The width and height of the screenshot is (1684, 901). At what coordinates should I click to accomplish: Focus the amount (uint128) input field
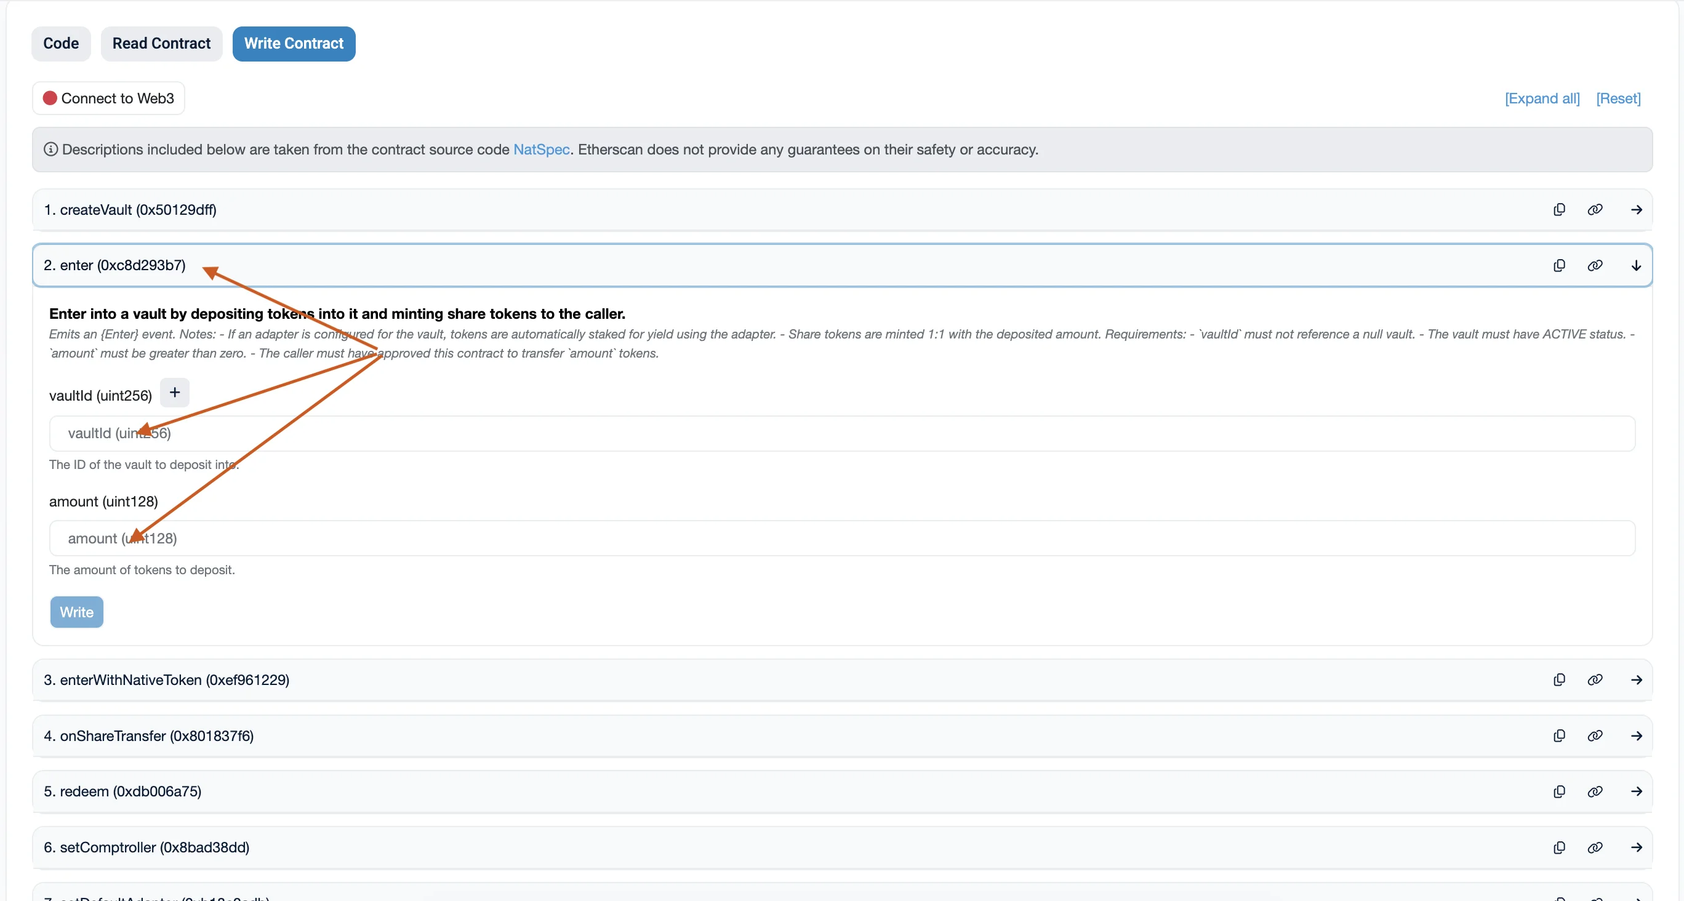pyautogui.click(x=842, y=538)
